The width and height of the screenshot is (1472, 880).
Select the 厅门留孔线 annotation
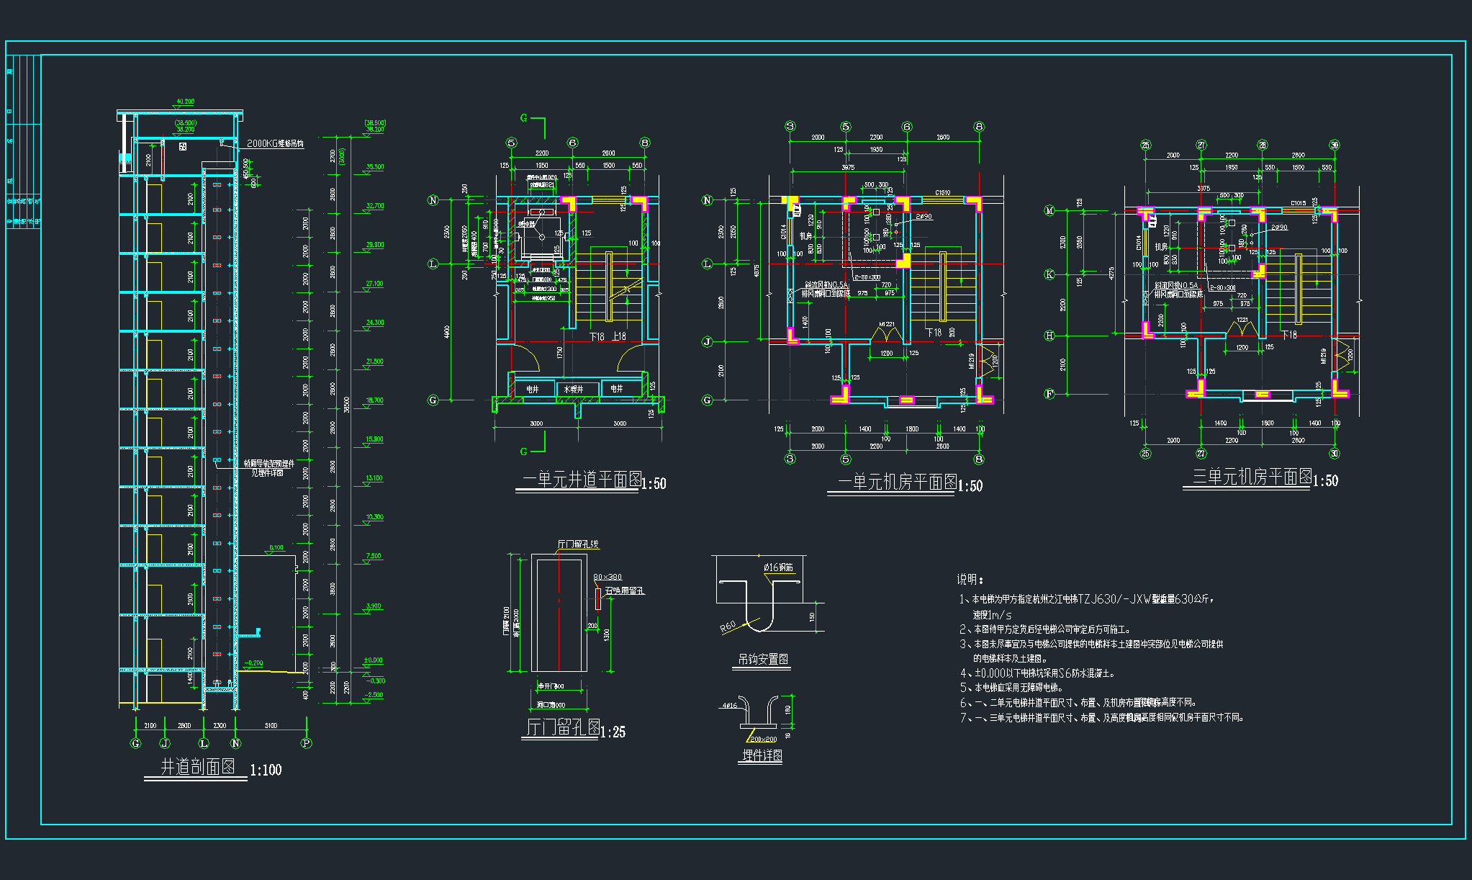pos(578,544)
